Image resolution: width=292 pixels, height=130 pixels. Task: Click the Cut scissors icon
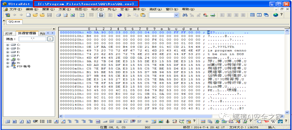click(129, 15)
